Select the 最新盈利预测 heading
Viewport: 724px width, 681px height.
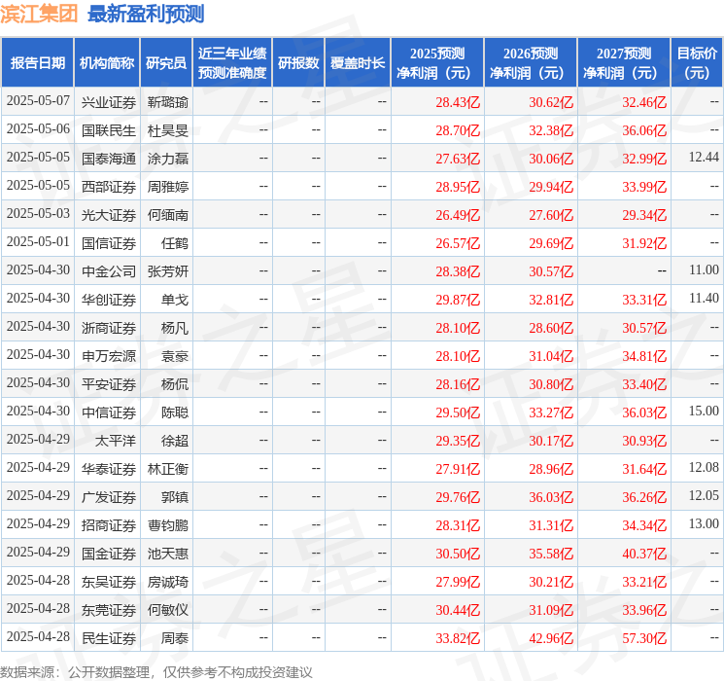[146, 14]
